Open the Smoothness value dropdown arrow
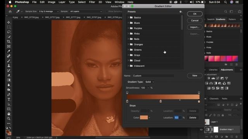This screenshot has width=248, height=139. pos(148,88)
